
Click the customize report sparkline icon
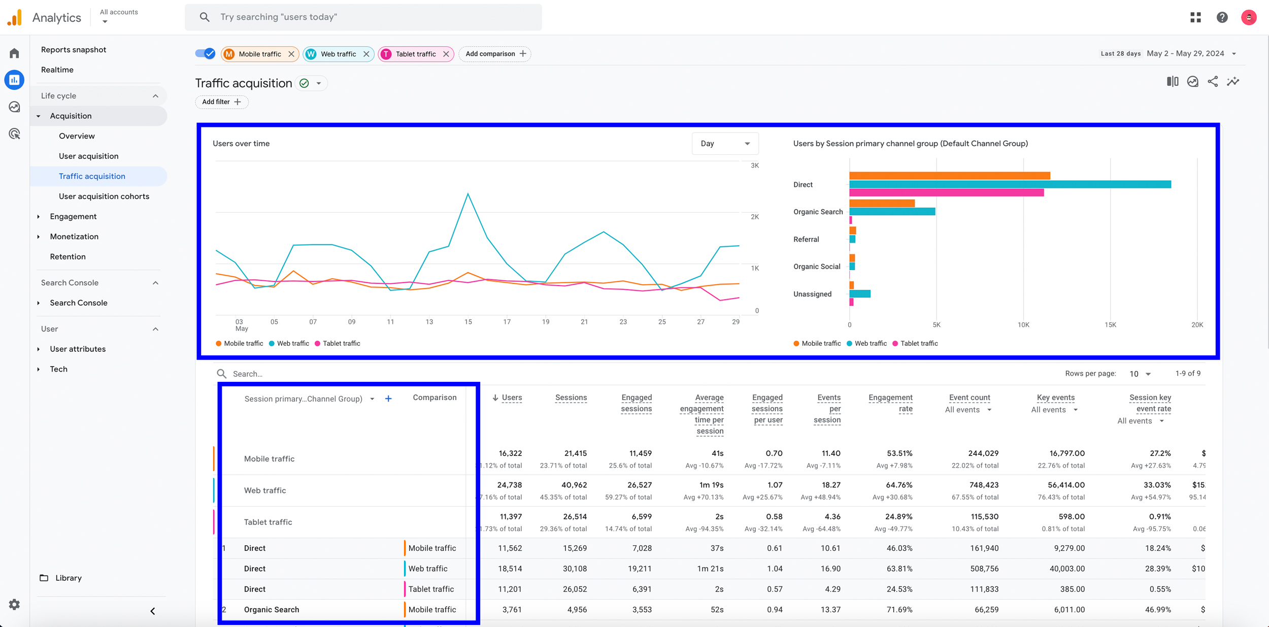[x=1233, y=81]
